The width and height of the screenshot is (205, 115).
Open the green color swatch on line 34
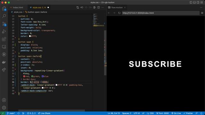tap(32, 76)
